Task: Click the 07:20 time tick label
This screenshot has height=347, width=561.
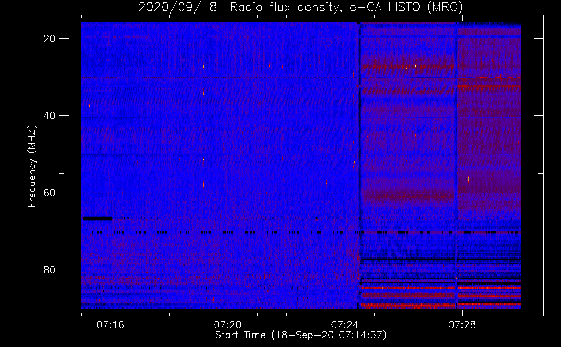Action: [228, 325]
